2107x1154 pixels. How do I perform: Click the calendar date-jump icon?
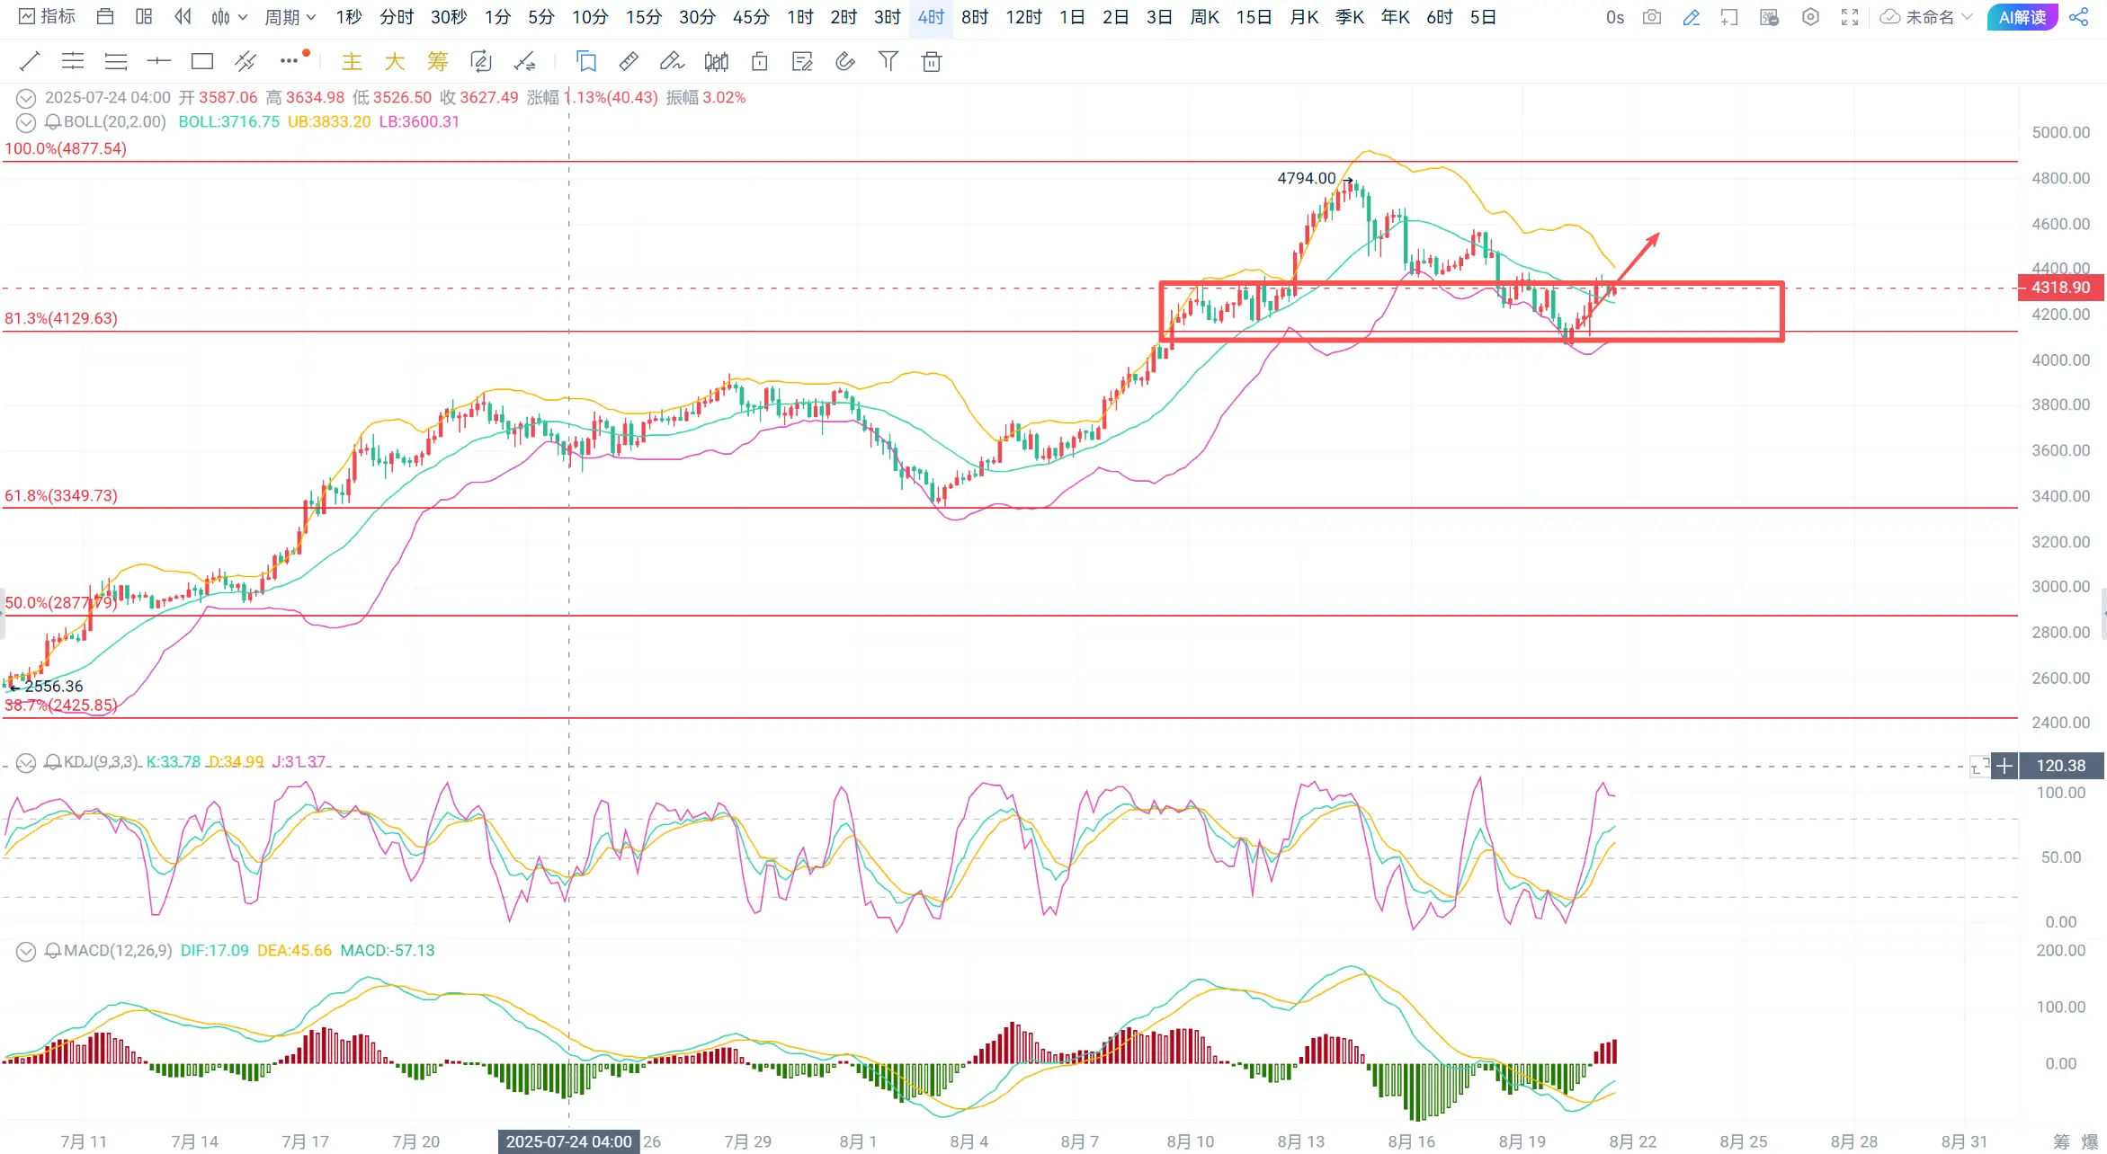tap(104, 16)
